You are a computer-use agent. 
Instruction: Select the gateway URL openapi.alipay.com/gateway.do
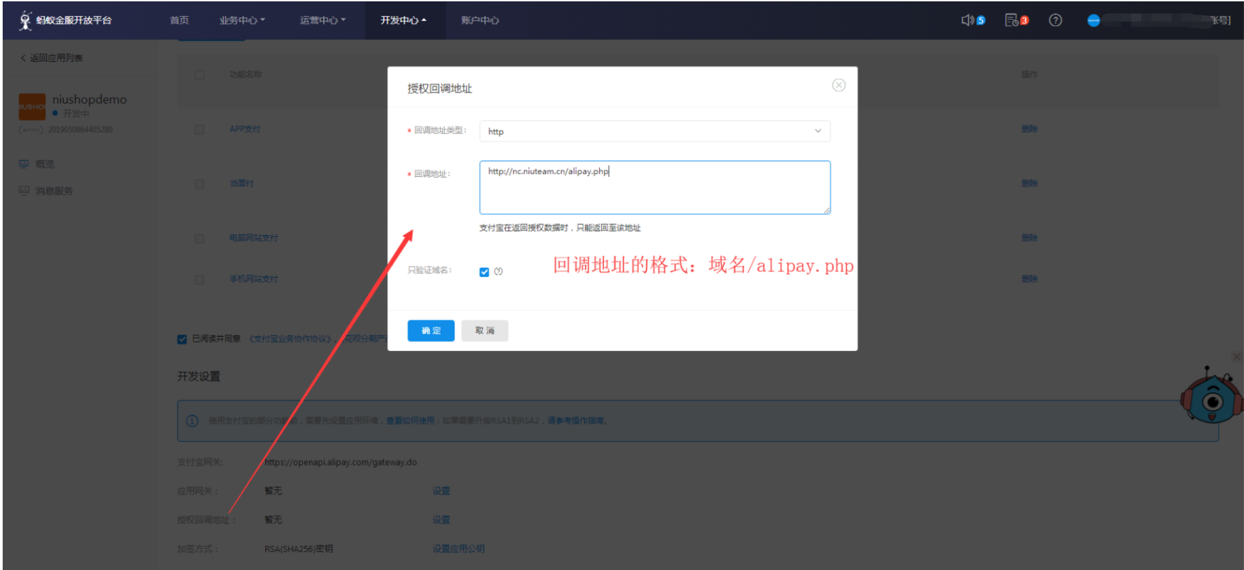tap(341, 463)
